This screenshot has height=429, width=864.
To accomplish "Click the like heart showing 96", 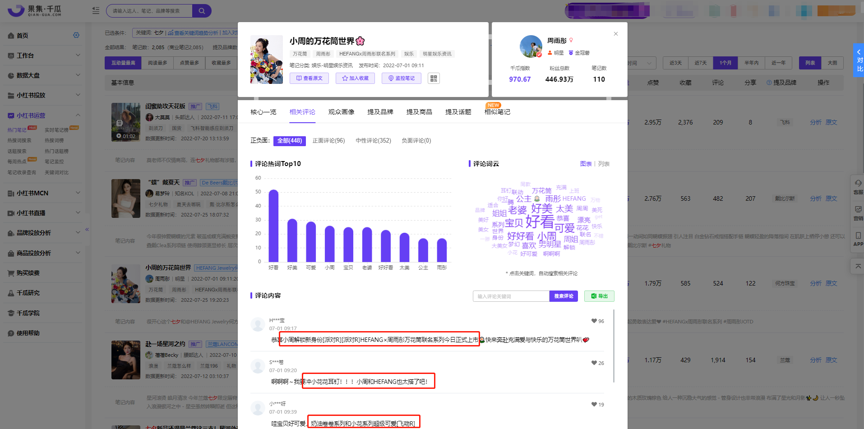I will (x=594, y=321).
